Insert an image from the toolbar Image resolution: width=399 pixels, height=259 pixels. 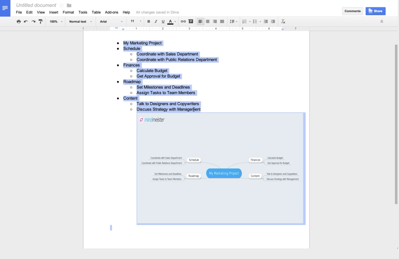(x=191, y=21)
